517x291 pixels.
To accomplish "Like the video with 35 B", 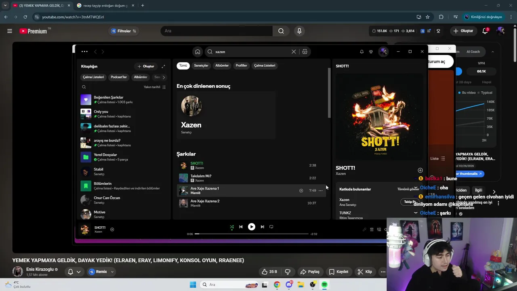I will pos(269,272).
